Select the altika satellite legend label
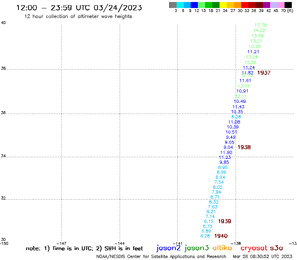This screenshot has height=260, width=297. click(222, 248)
